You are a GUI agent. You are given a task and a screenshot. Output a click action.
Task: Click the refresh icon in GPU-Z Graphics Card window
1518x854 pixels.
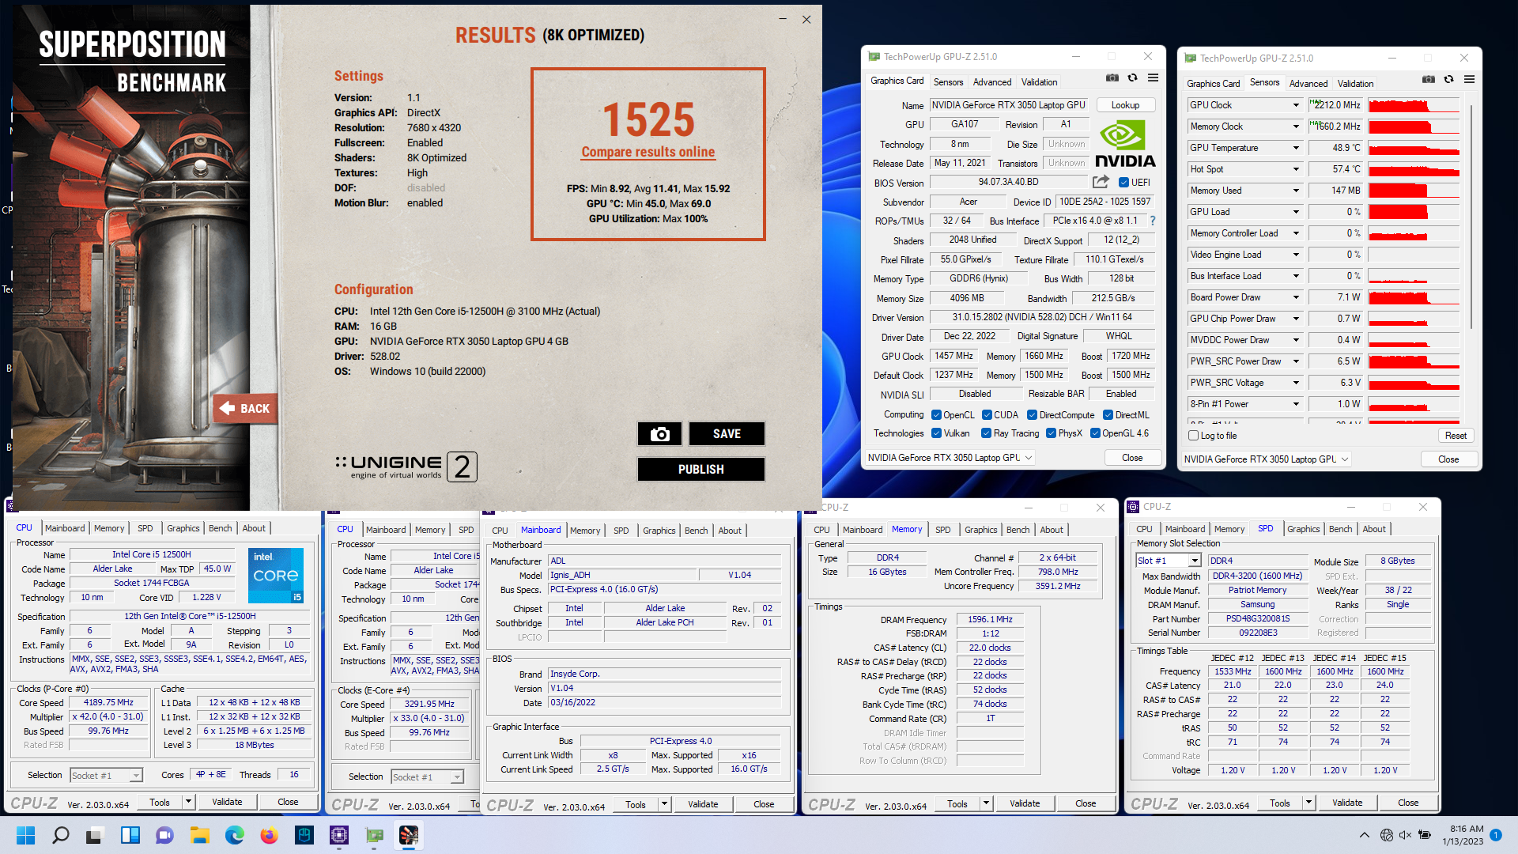coord(1132,78)
